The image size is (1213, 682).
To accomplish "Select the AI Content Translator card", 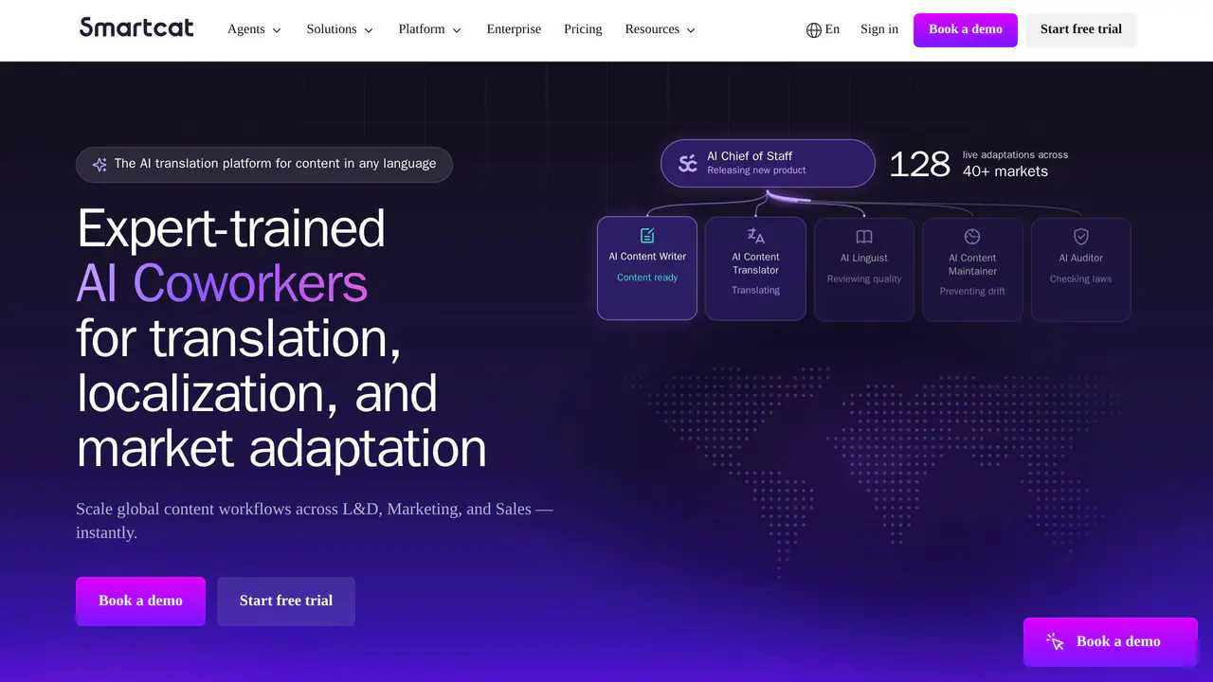I will point(755,269).
